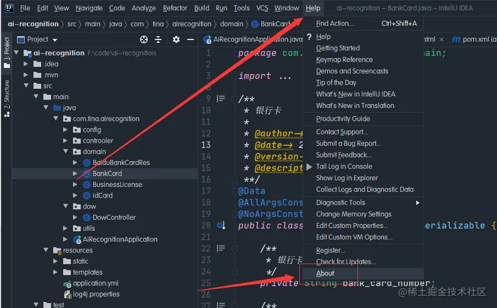Choose Edit Custom VM Options
This screenshot has height=308, width=497.
coord(363,237)
